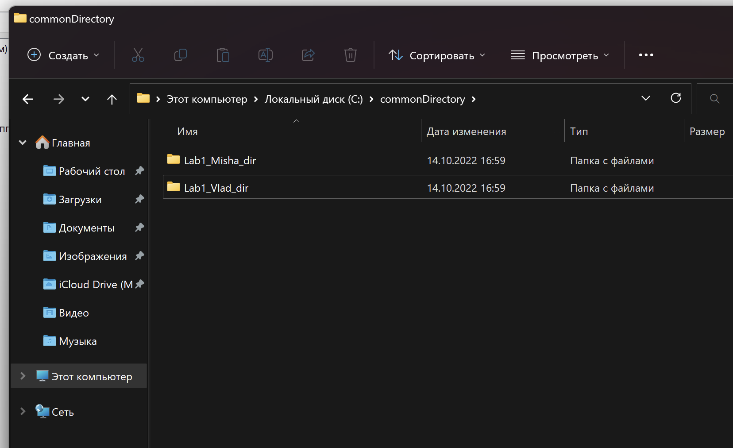Click the Delete trash bin icon

350,55
